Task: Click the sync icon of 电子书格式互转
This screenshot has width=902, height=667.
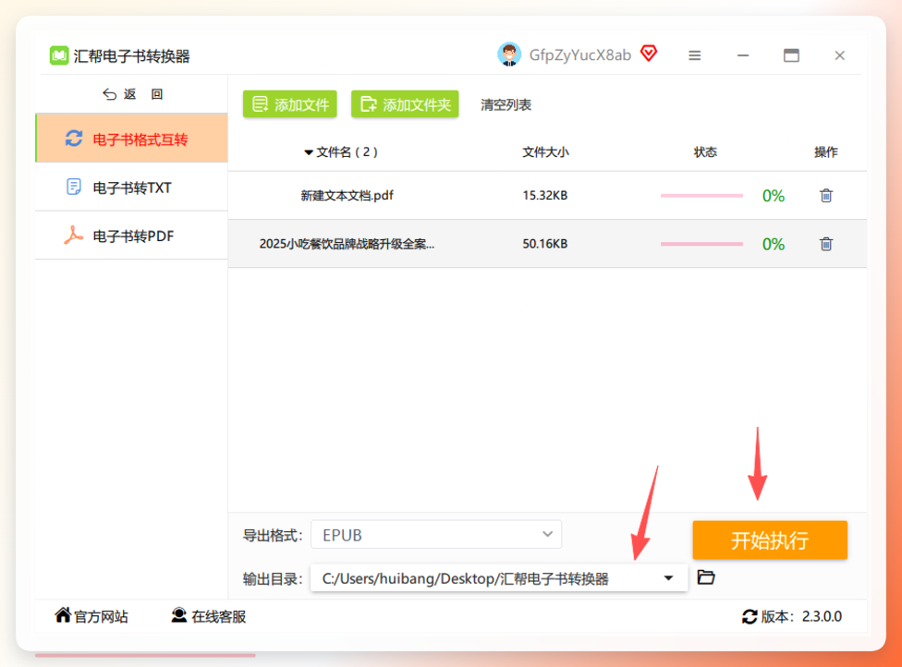Action: (x=74, y=139)
